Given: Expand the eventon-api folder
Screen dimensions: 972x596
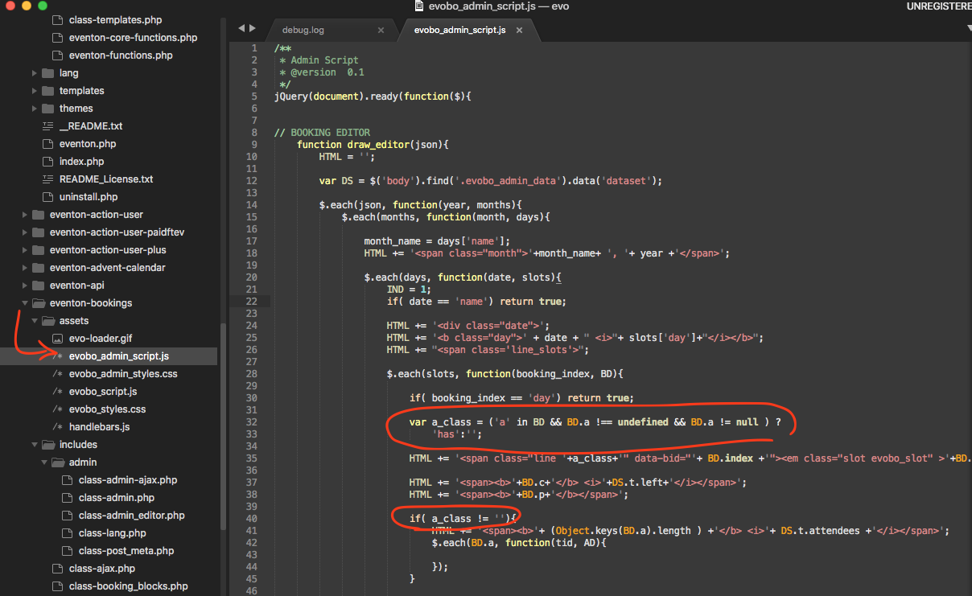Looking at the screenshot, I should (x=25, y=286).
